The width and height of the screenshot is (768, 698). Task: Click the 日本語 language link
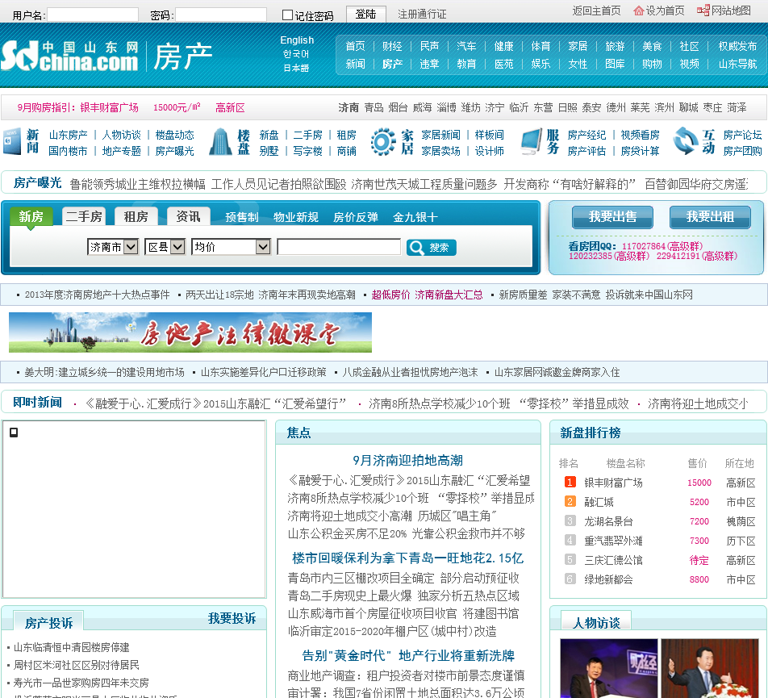click(296, 68)
